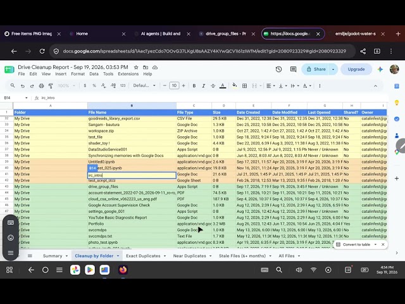
Task: Click the Gemini sparkle icon
Action: 380,69
